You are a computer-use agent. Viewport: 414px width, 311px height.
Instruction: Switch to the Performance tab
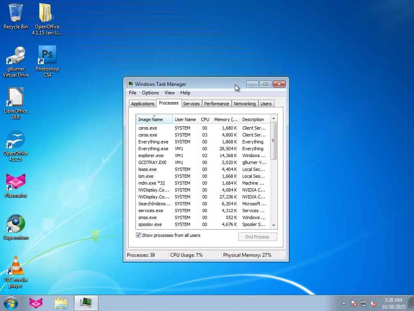point(216,104)
